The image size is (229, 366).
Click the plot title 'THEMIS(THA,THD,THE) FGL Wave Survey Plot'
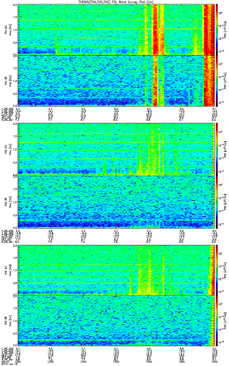point(117,2)
